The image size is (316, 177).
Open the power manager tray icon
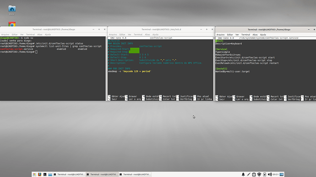(265, 174)
